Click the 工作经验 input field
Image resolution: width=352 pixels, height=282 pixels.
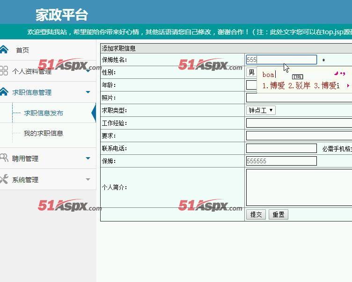point(299,123)
